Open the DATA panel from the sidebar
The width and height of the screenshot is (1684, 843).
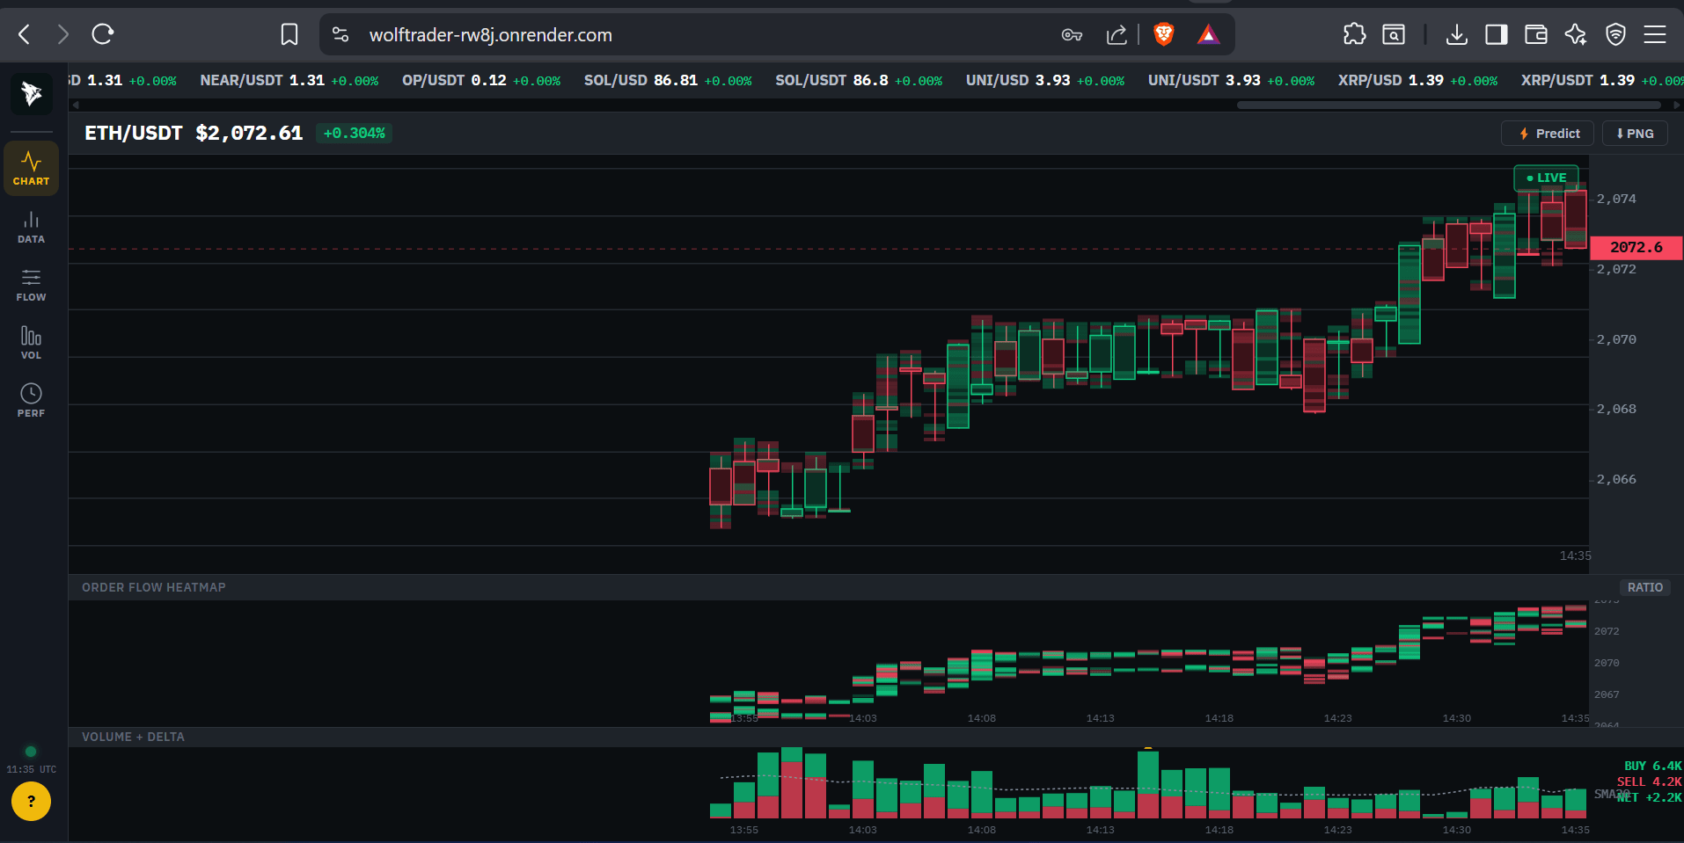pyautogui.click(x=31, y=227)
